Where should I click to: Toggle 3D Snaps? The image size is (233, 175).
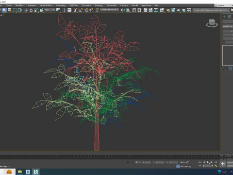75,10
